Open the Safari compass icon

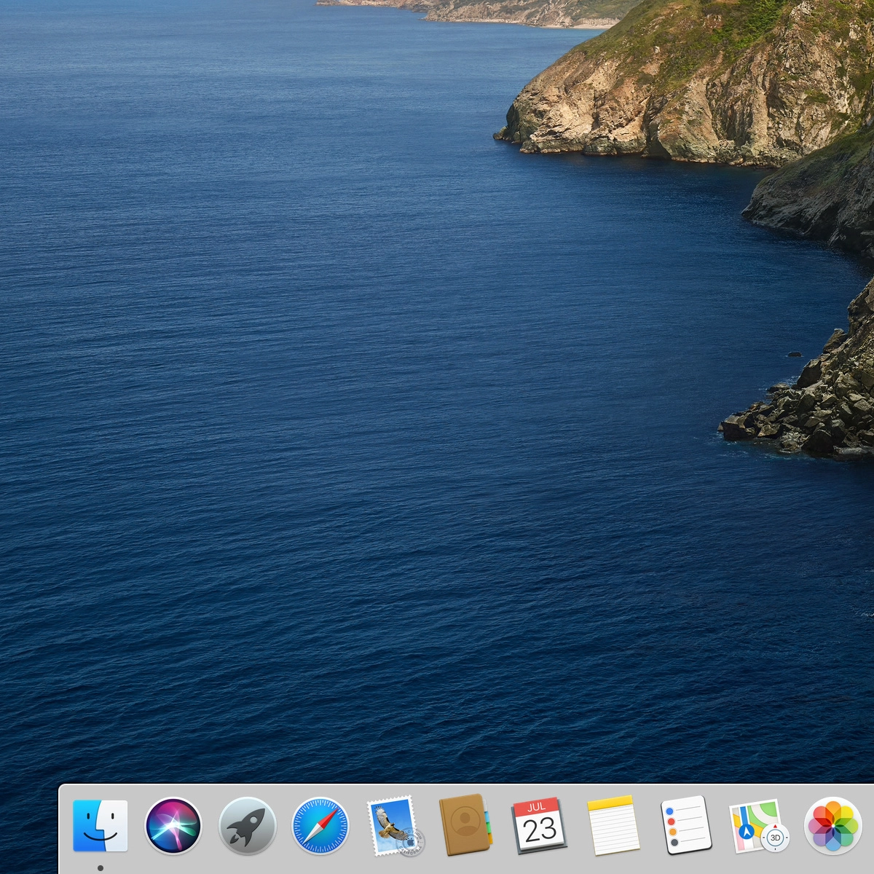click(320, 826)
